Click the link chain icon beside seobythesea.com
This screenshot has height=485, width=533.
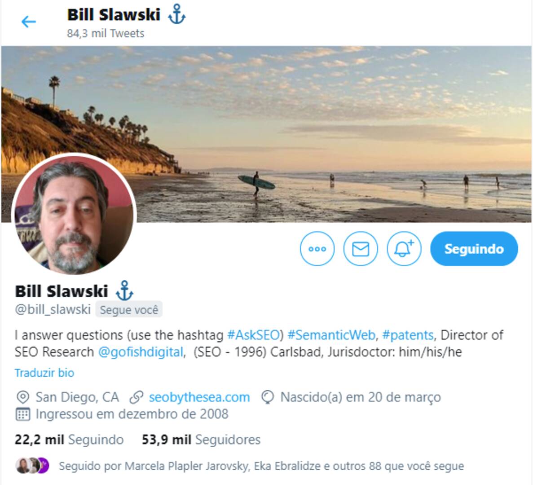(137, 397)
